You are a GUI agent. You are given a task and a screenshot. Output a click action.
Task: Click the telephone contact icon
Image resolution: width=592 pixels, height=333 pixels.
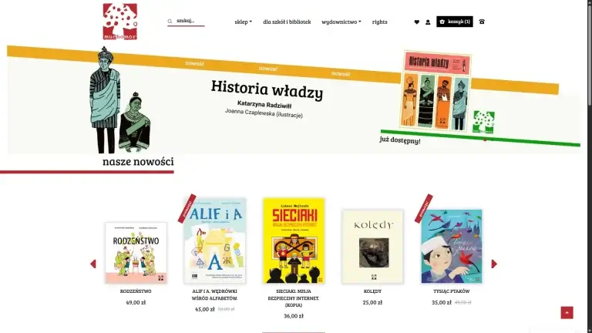point(482,22)
